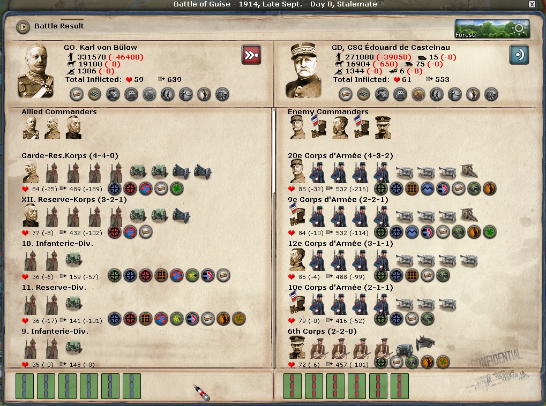This screenshot has width=546, height=406.
Task: Close the Battle of Guise window
Action: tap(532, 4)
